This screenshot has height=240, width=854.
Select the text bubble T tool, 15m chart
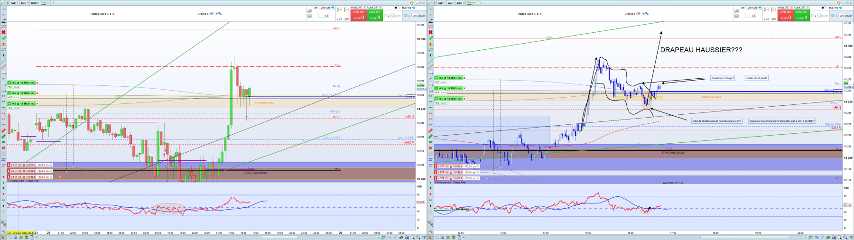coord(4,55)
